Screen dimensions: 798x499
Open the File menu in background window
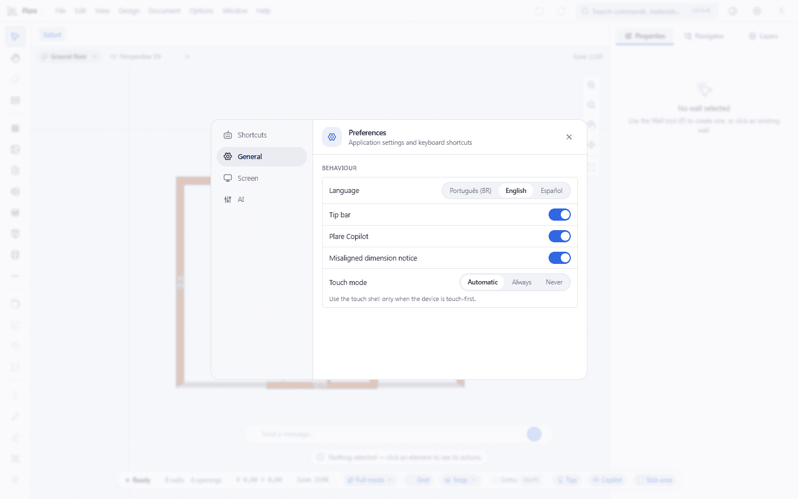pyautogui.click(x=60, y=11)
